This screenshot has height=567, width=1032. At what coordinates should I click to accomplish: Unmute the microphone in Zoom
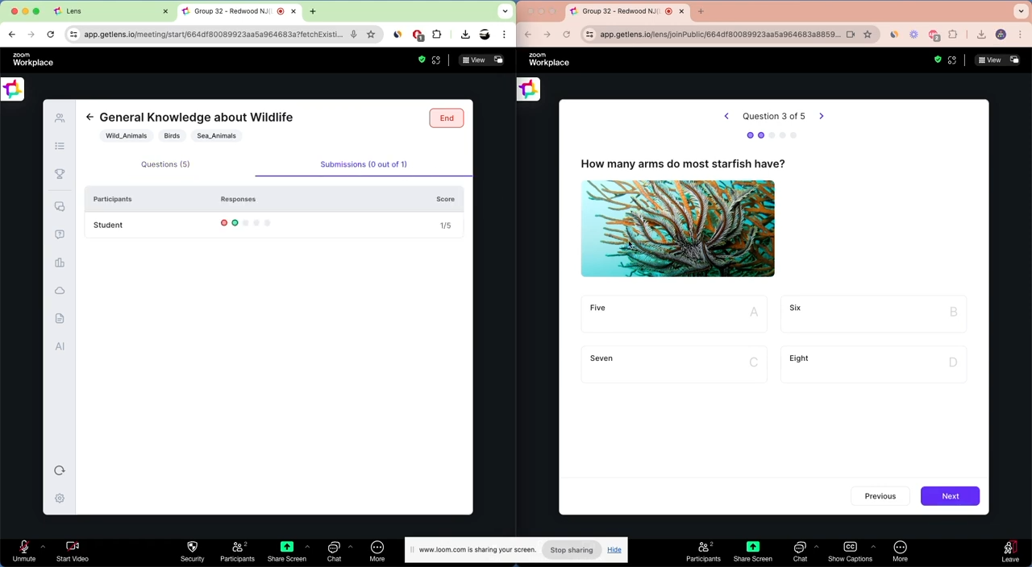click(23, 551)
